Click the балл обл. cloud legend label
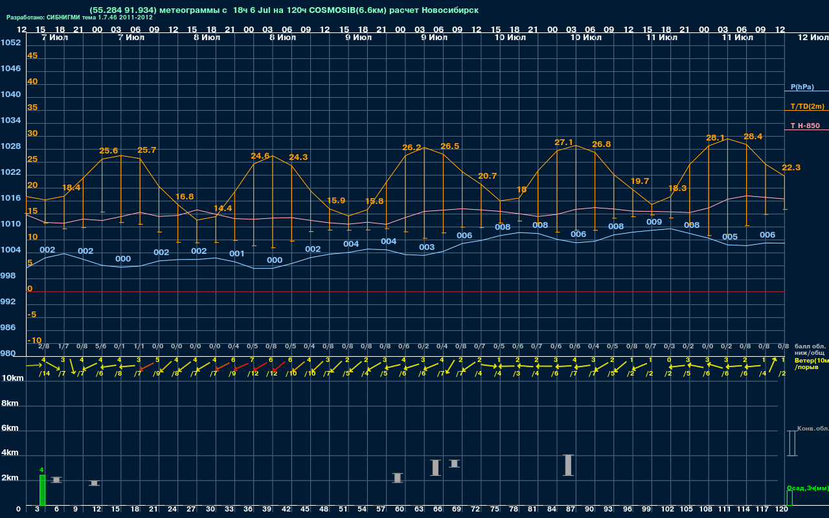Screen dimensions: 829x518 click(x=810, y=346)
